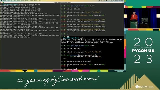
Task: Click the license information banner line
Action: tap(85, 41)
